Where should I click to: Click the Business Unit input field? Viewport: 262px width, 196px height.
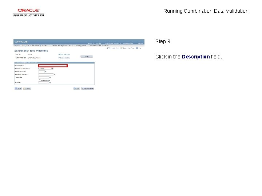tap(41, 72)
